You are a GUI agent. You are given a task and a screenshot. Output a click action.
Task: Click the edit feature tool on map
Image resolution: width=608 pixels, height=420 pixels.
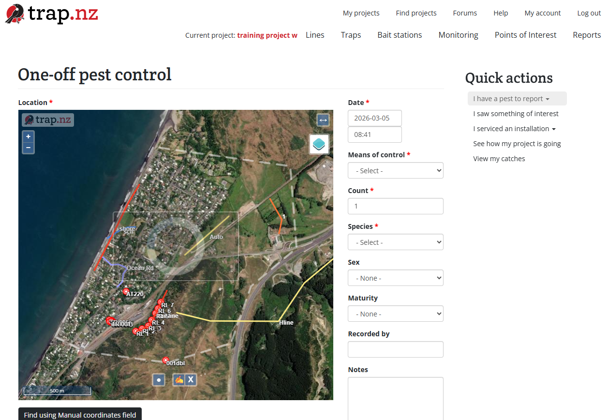point(179,380)
